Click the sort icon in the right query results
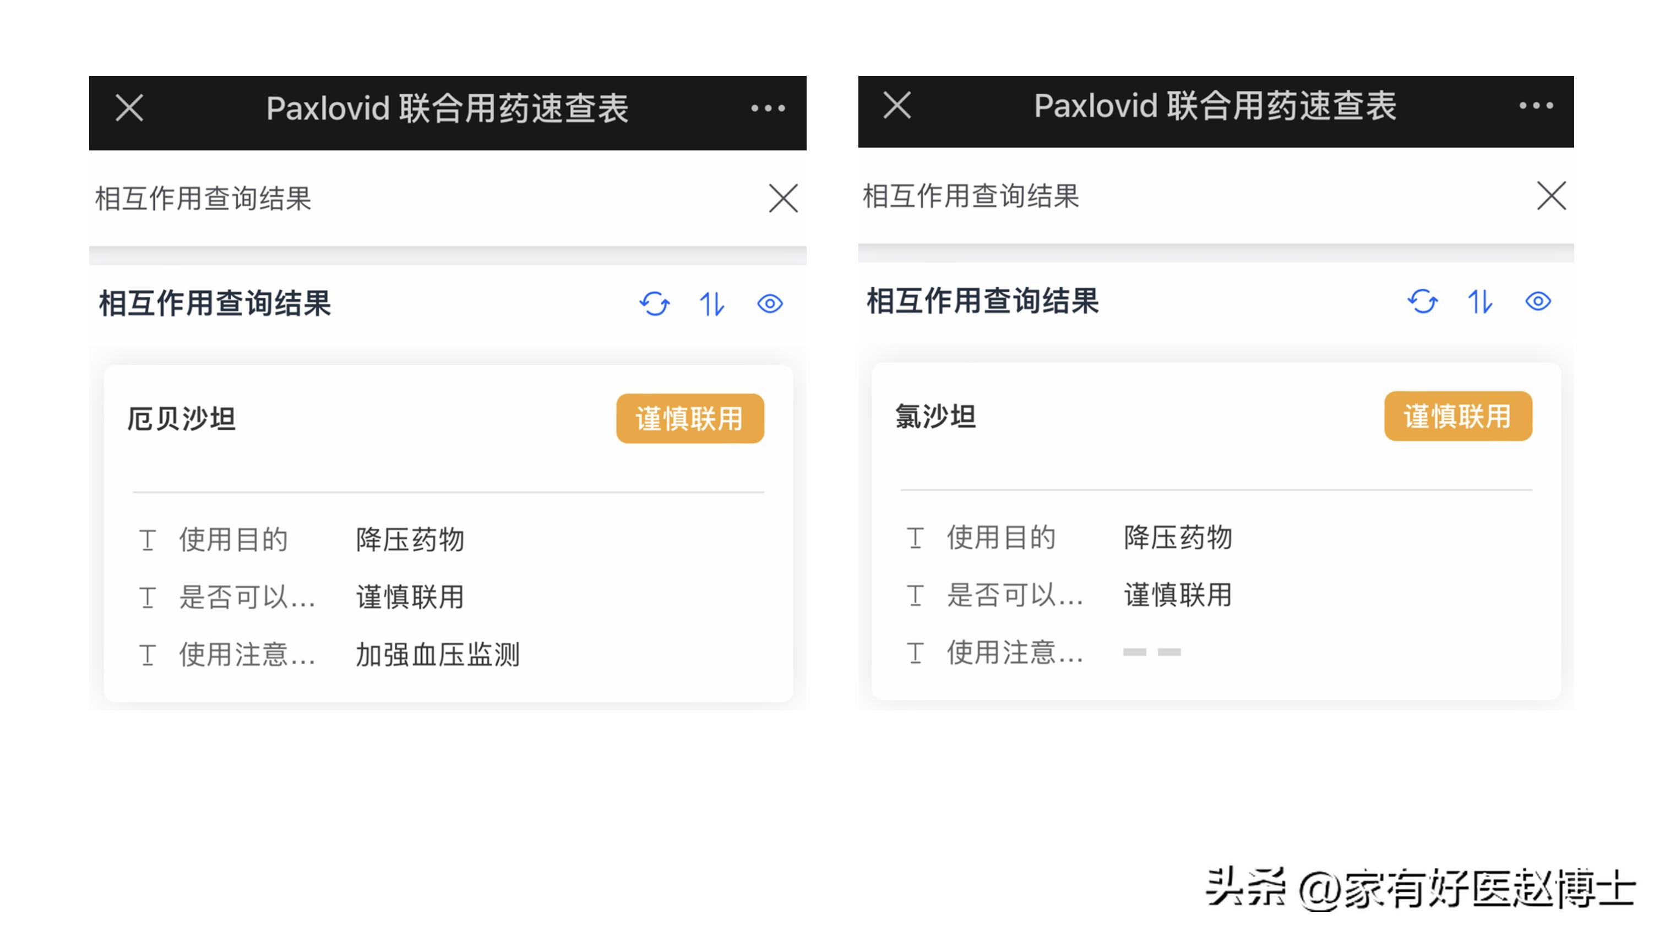1665x936 pixels. 1479,302
